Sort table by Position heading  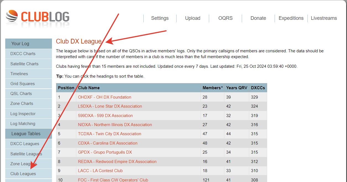66,88
